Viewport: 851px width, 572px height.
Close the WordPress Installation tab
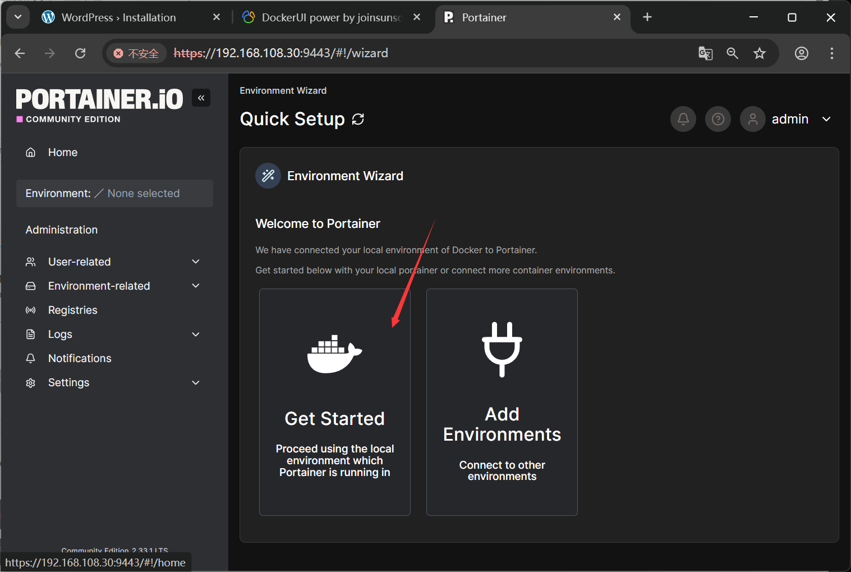tap(217, 17)
